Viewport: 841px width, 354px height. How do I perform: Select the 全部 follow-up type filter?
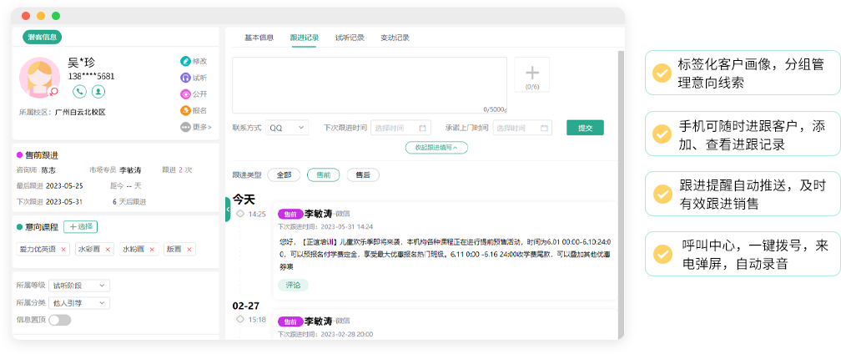click(283, 174)
